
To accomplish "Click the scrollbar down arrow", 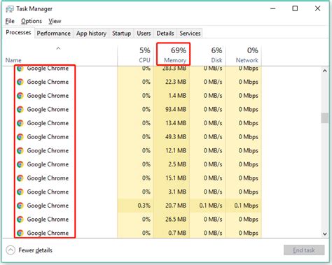I will click(325, 234).
